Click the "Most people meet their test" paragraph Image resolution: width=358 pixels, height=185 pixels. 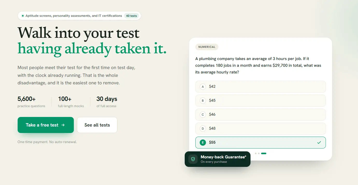(76, 75)
